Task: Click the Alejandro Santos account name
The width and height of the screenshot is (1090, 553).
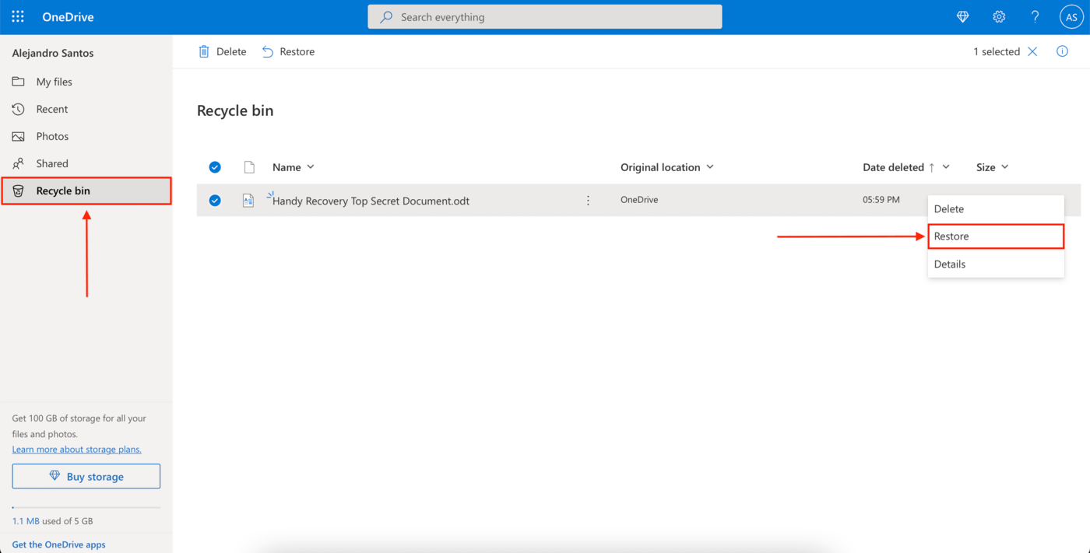Action: 53,53
